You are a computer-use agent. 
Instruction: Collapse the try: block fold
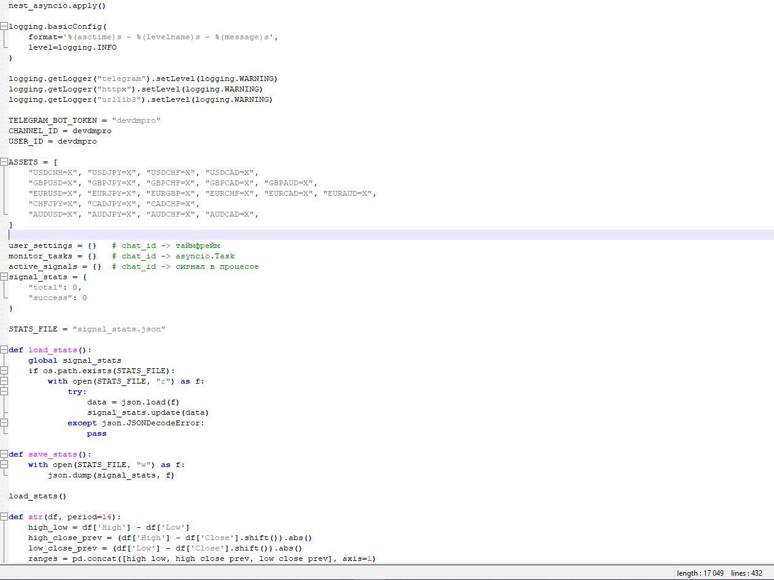click(x=4, y=392)
